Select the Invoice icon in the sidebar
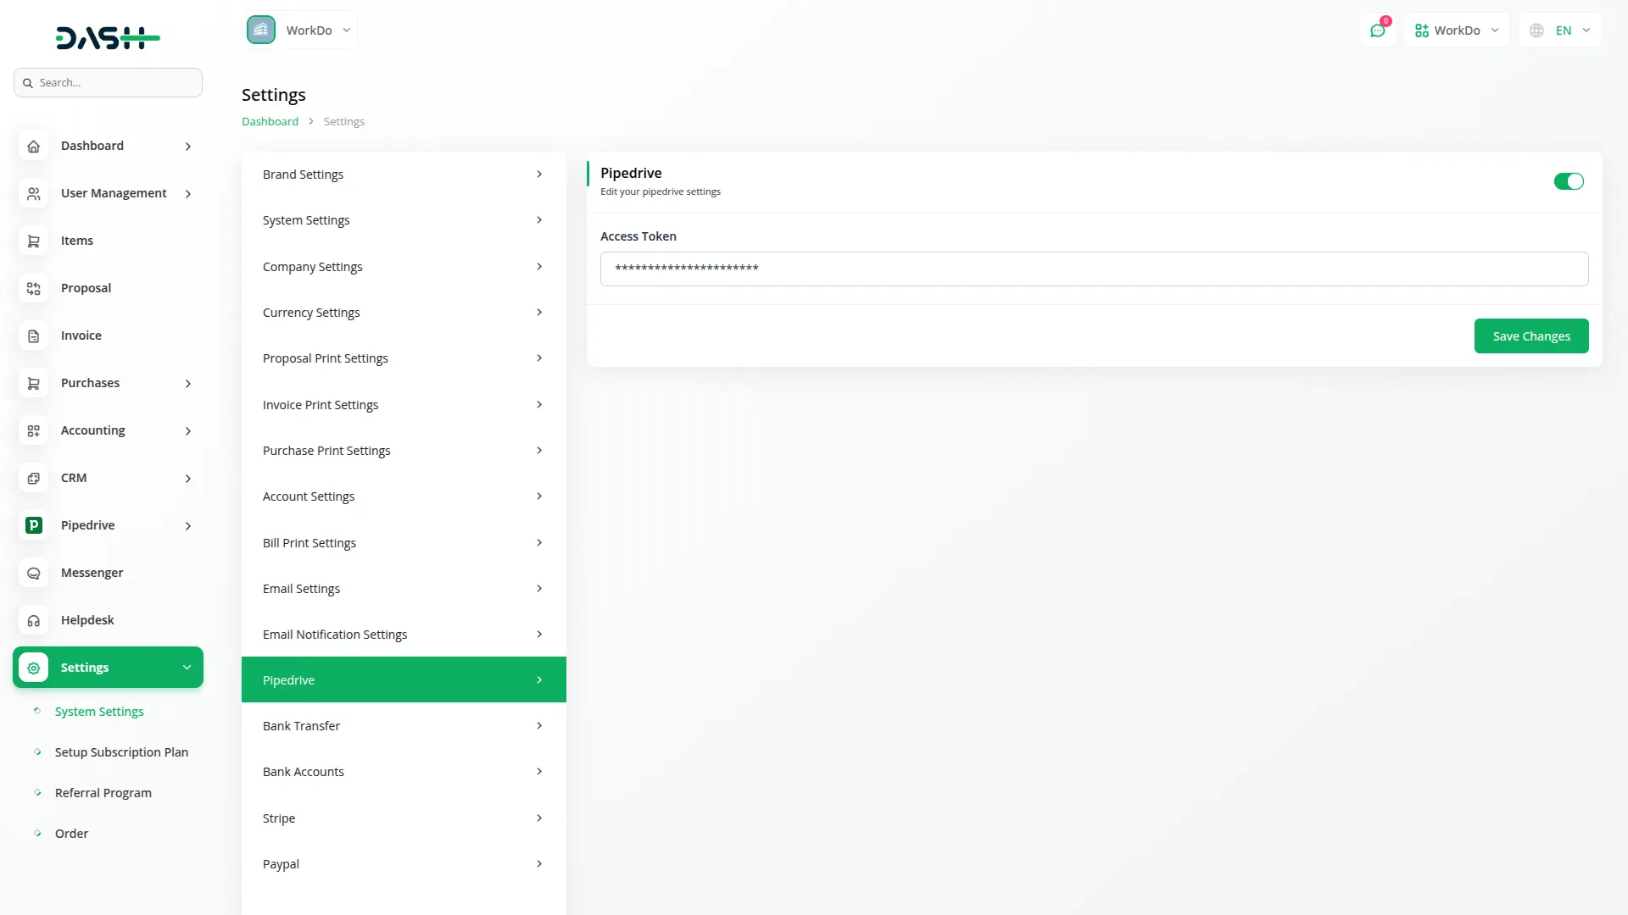The image size is (1628, 915). click(x=33, y=335)
